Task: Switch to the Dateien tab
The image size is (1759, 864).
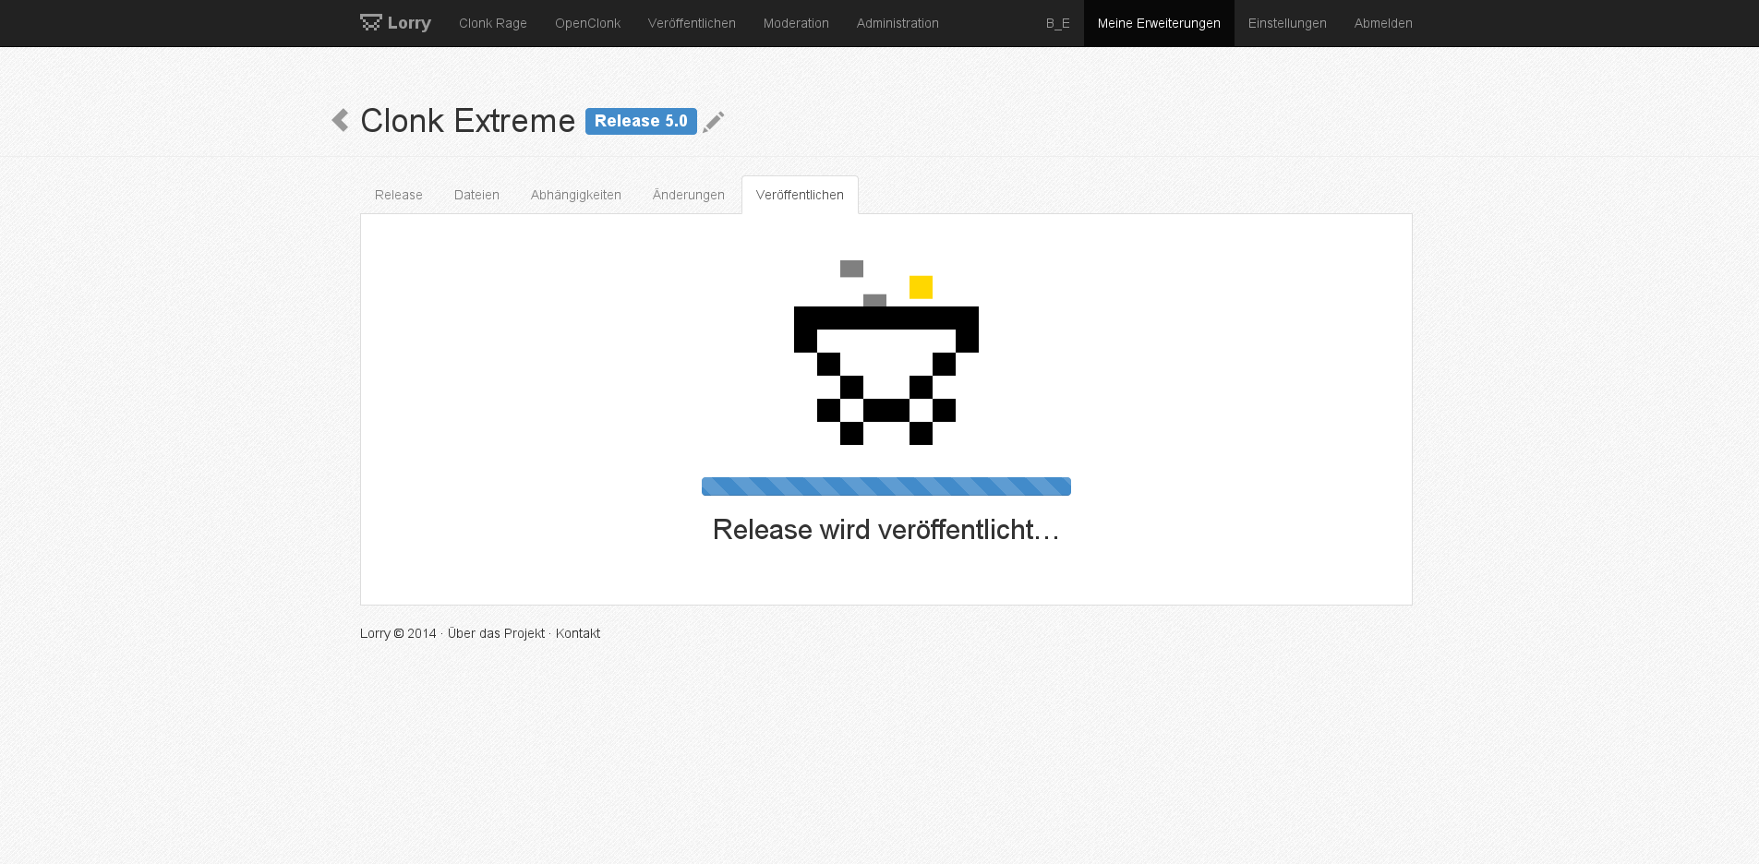Action: [x=476, y=195]
